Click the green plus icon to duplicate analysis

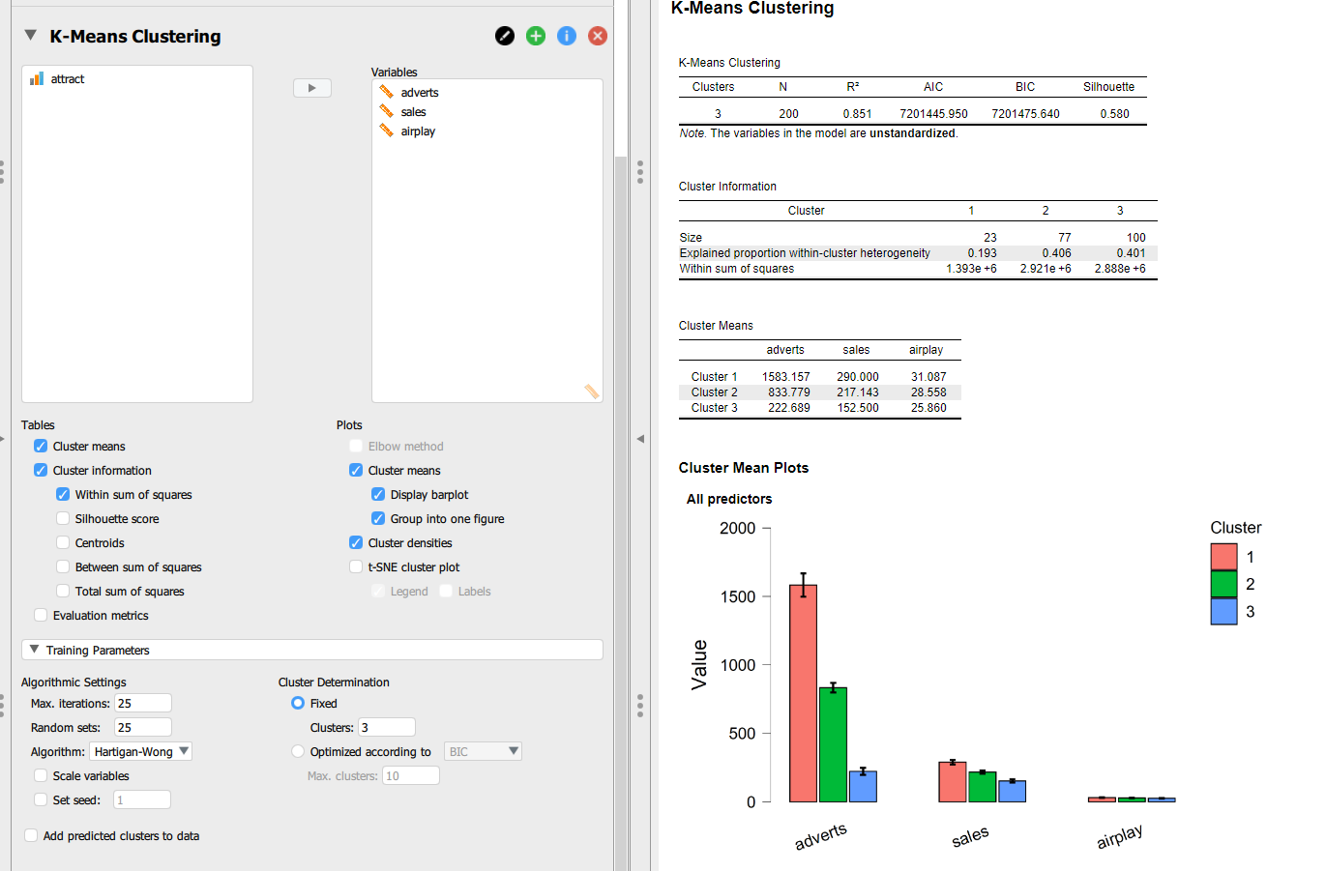[535, 36]
